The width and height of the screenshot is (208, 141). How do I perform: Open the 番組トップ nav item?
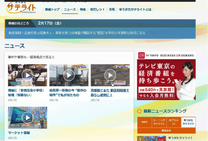pos(52,9)
